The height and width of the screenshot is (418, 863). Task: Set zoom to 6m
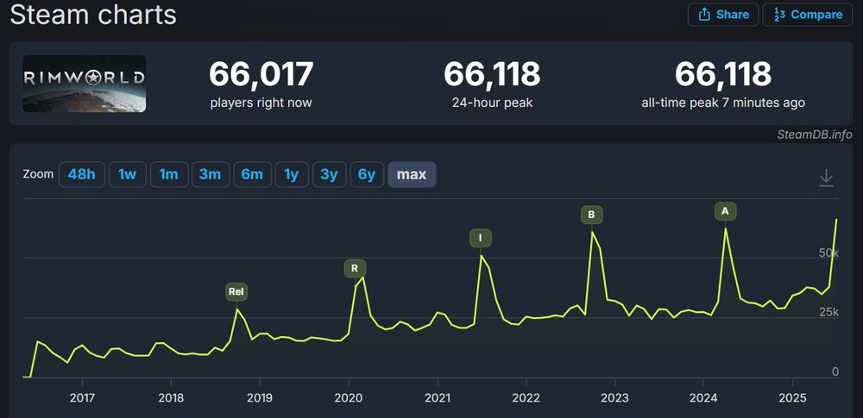(252, 175)
